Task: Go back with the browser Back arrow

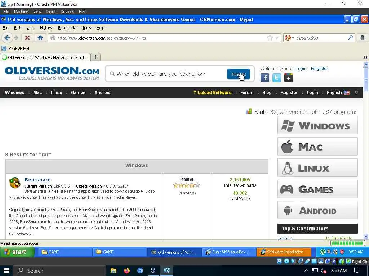Action: [7, 37]
